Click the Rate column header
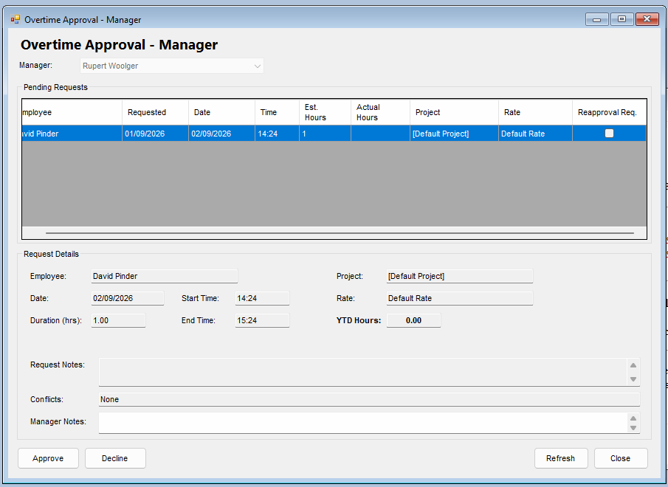Image resolution: width=668 pixels, height=487 pixels. [x=536, y=112]
